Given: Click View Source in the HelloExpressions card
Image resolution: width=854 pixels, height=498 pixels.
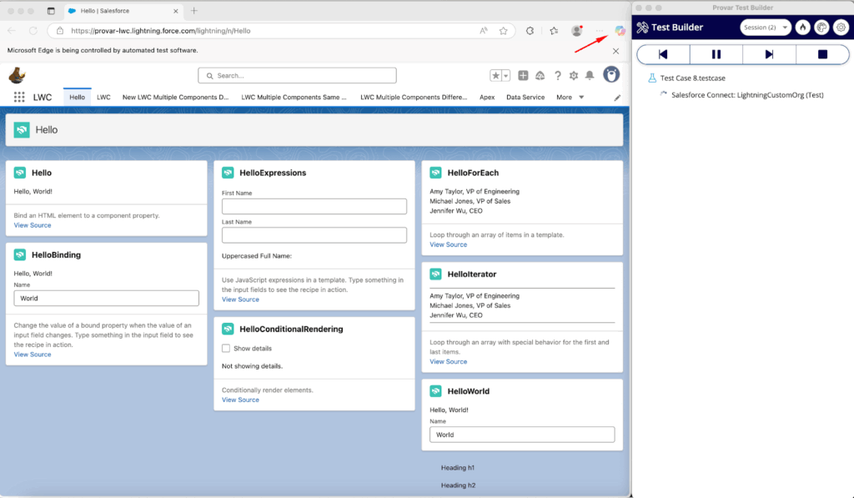Looking at the screenshot, I should point(240,299).
